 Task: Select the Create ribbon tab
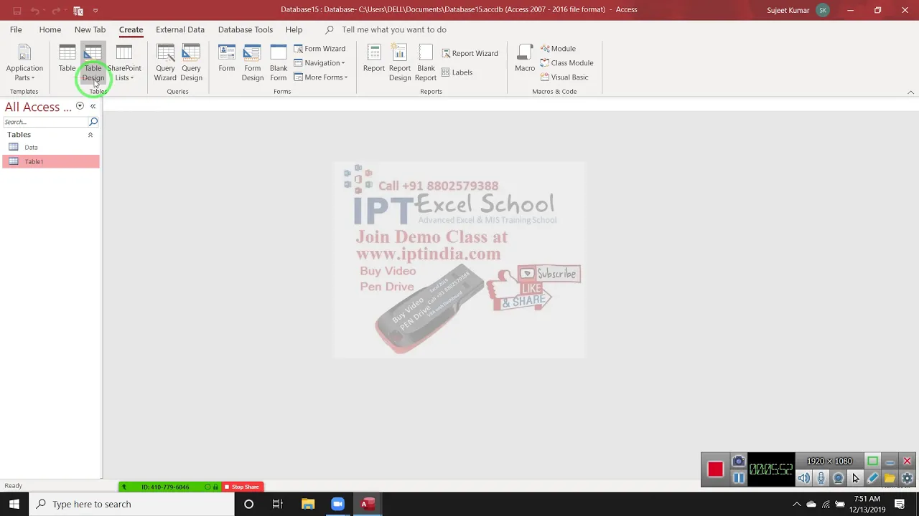(131, 29)
